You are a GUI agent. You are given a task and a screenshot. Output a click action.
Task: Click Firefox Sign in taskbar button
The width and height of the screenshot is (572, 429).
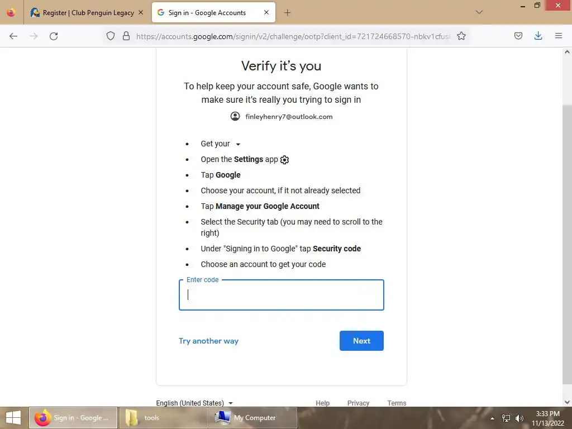point(73,418)
